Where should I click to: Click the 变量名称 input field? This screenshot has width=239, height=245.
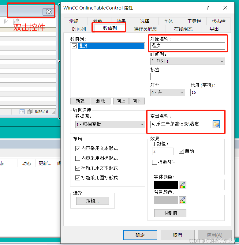[x=181, y=124]
